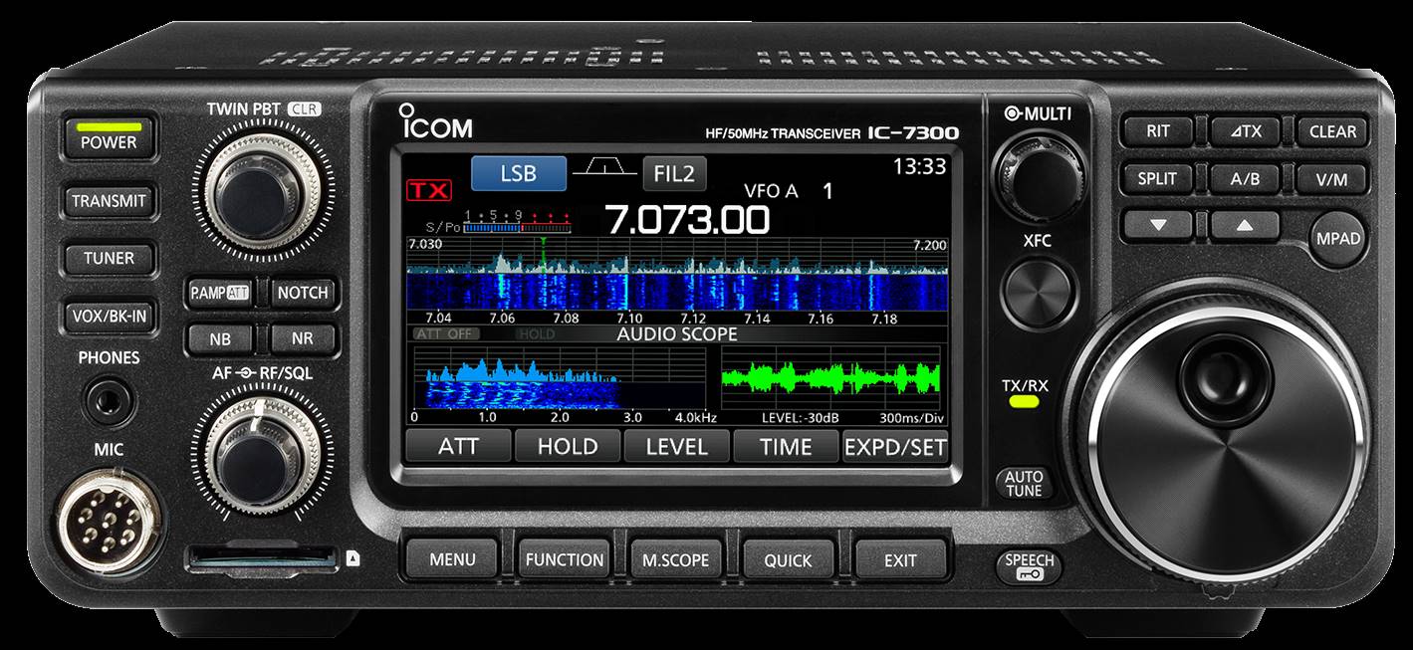Tap the LEVEL soft key on screen
1413x650 pixels.
coord(676,446)
